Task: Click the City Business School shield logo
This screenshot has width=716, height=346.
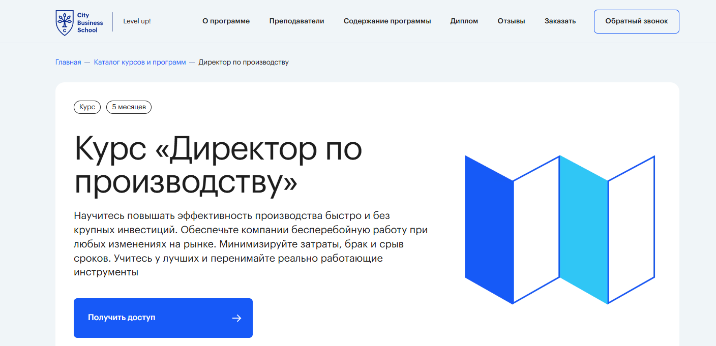Action: (64, 23)
